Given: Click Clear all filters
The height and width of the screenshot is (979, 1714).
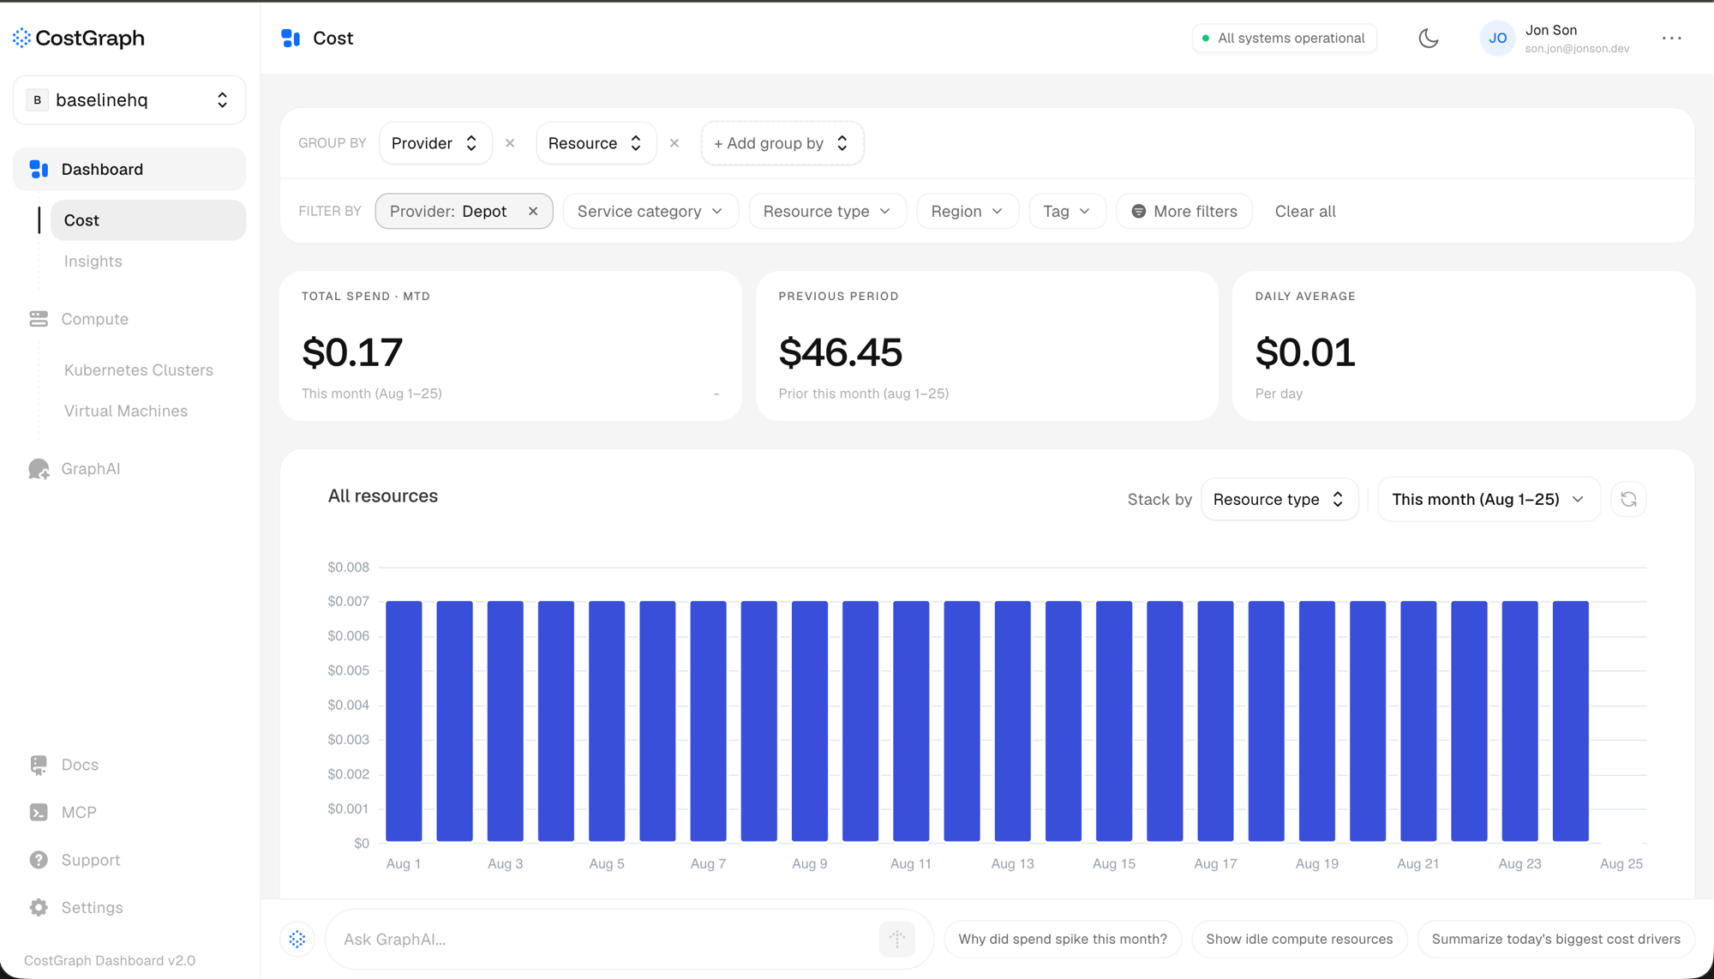Looking at the screenshot, I should tap(1305, 211).
